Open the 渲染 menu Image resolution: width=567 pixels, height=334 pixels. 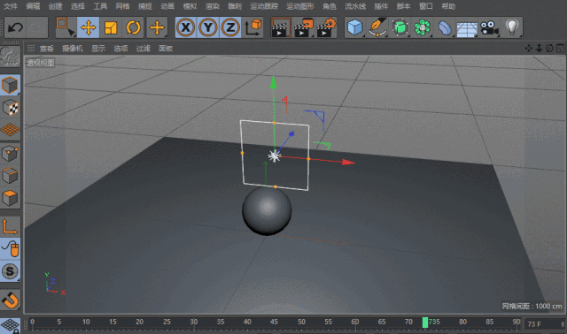tap(213, 6)
